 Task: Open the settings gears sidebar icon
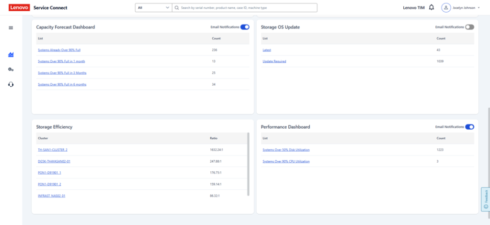[11, 69]
